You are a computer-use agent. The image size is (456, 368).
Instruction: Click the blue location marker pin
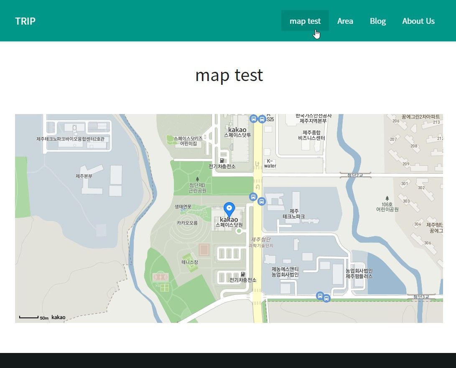click(x=229, y=210)
